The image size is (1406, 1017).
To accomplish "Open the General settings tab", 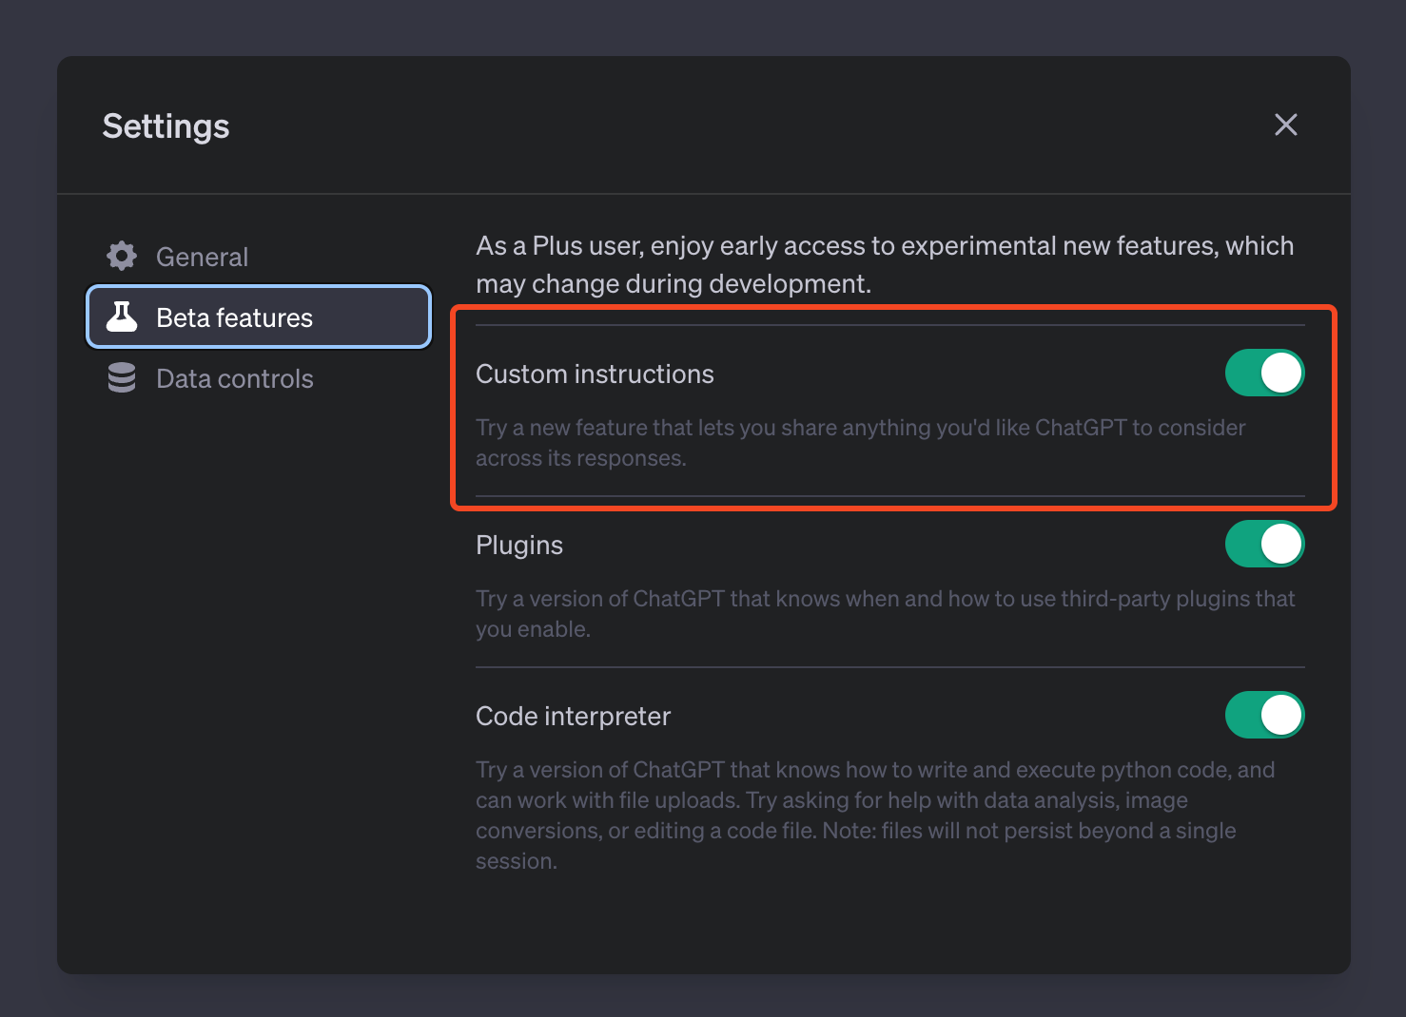I will point(202,257).
